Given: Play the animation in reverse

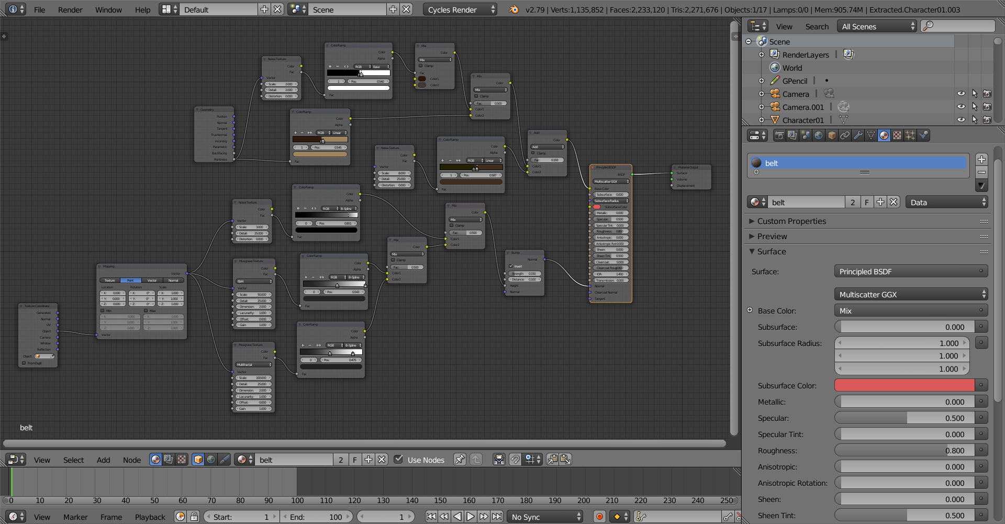Looking at the screenshot, I should point(457,517).
